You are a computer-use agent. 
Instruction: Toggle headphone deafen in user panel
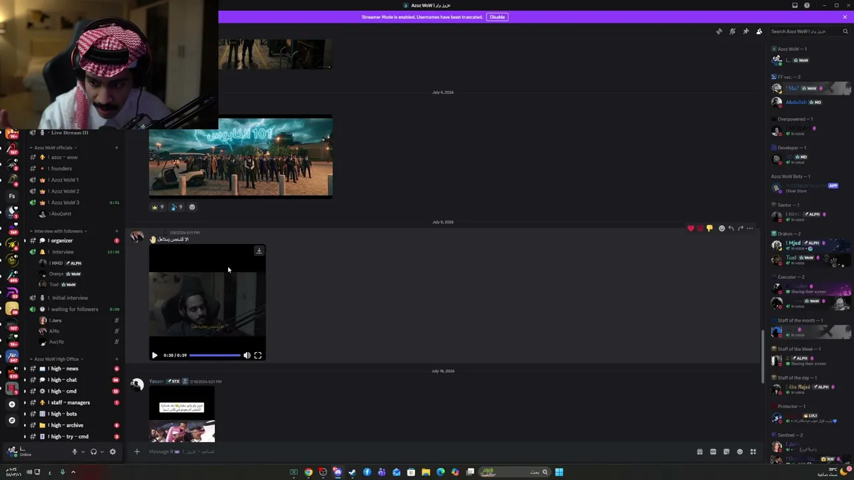[x=93, y=452]
